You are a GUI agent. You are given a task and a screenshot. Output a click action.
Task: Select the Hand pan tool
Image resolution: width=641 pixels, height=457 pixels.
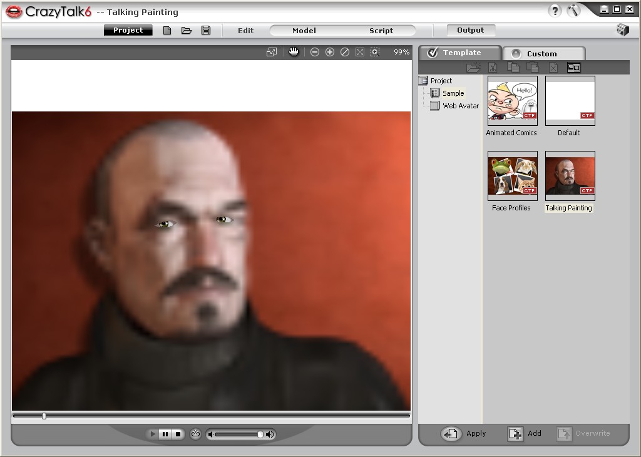pos(294,52)
